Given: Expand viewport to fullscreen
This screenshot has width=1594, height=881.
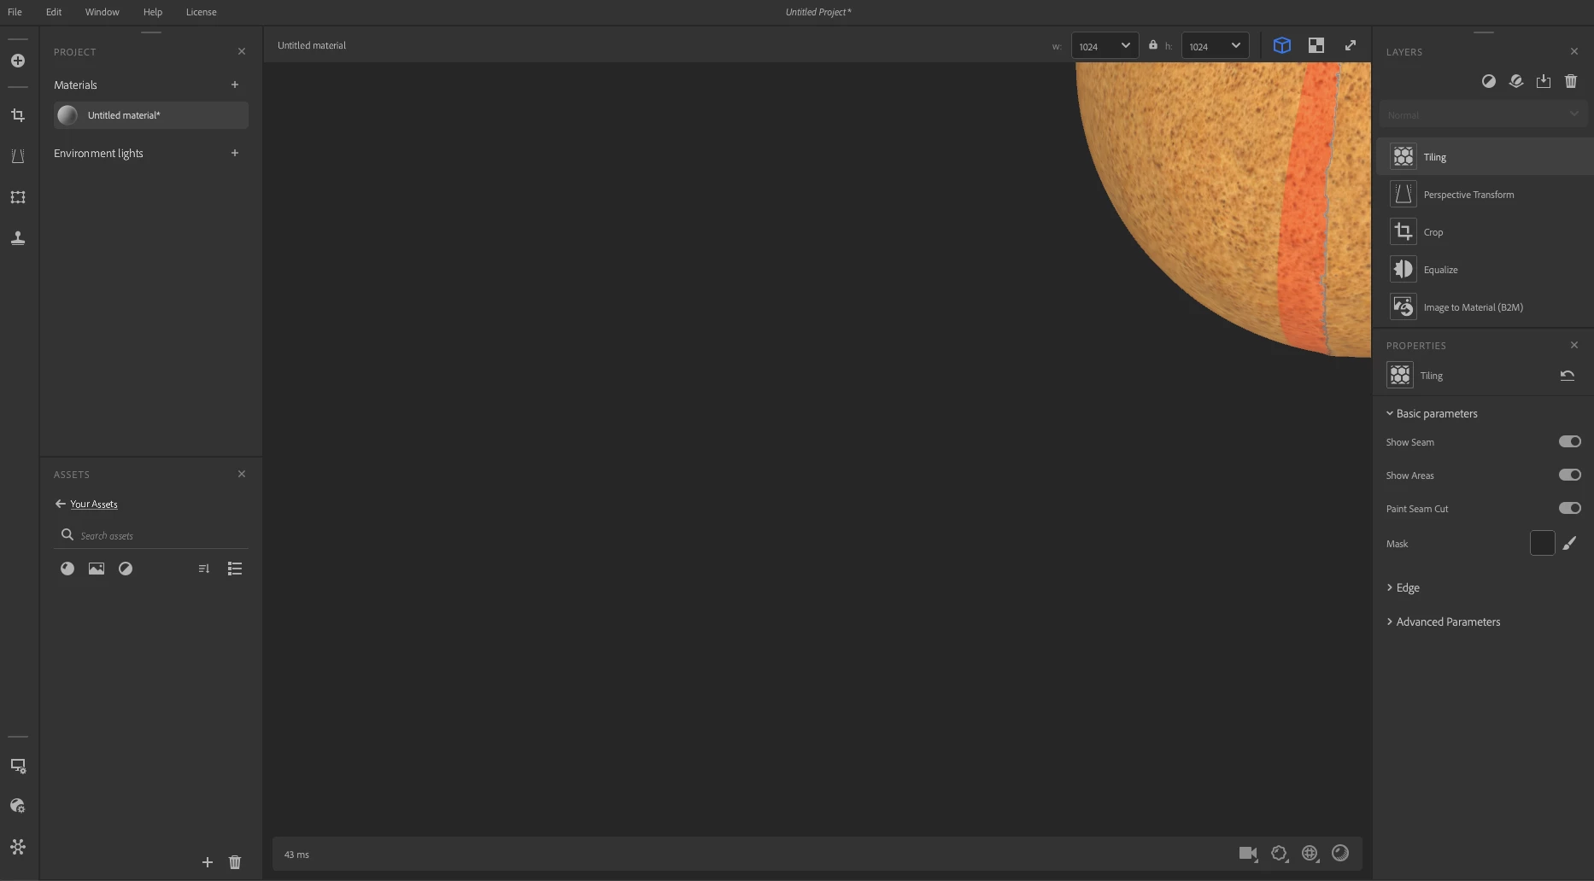Looking at the screenshot, I should [x=1351, y=45].
